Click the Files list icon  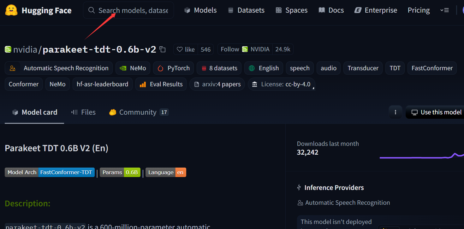pyautogui.click(x=74, y=112)
